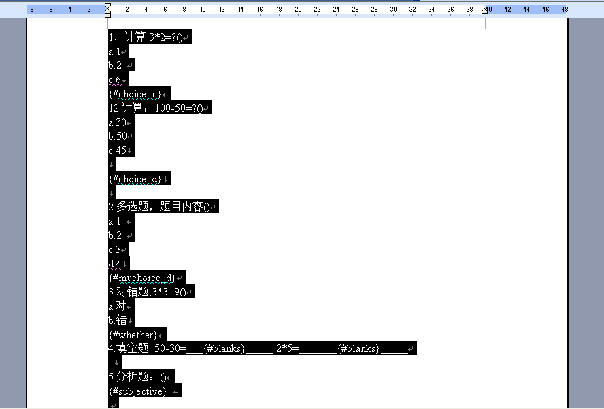Select answer option d.4
604x409 pixels.
click(116, 263)
